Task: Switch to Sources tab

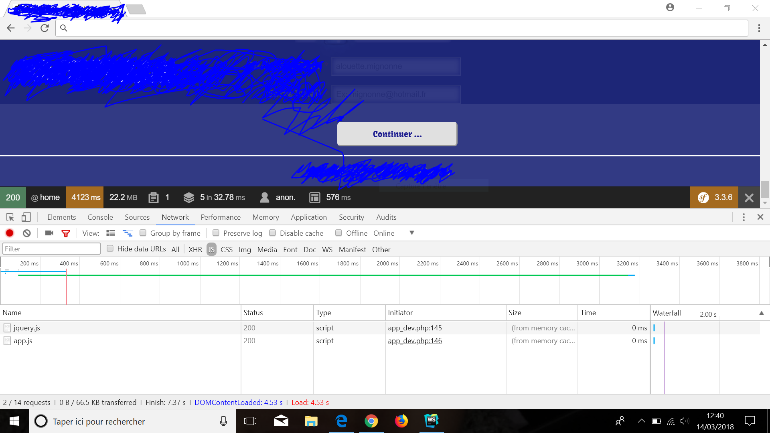Action: click(x=137, y=217)
